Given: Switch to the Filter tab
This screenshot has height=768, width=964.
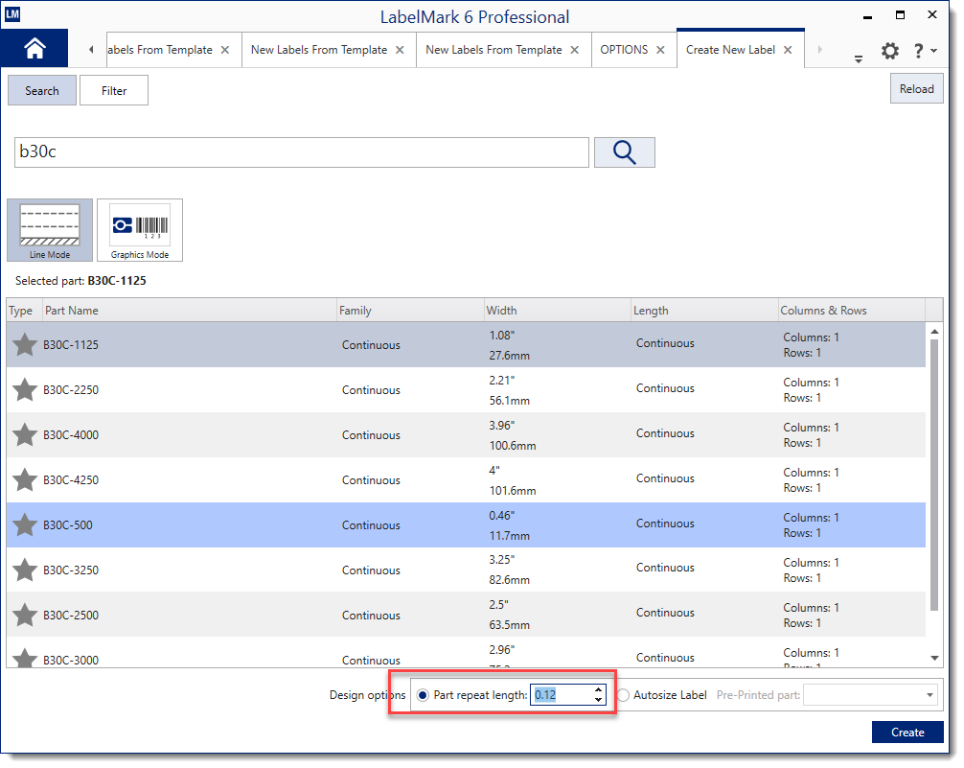Looking at the screenshot, I should coord(114,91).
